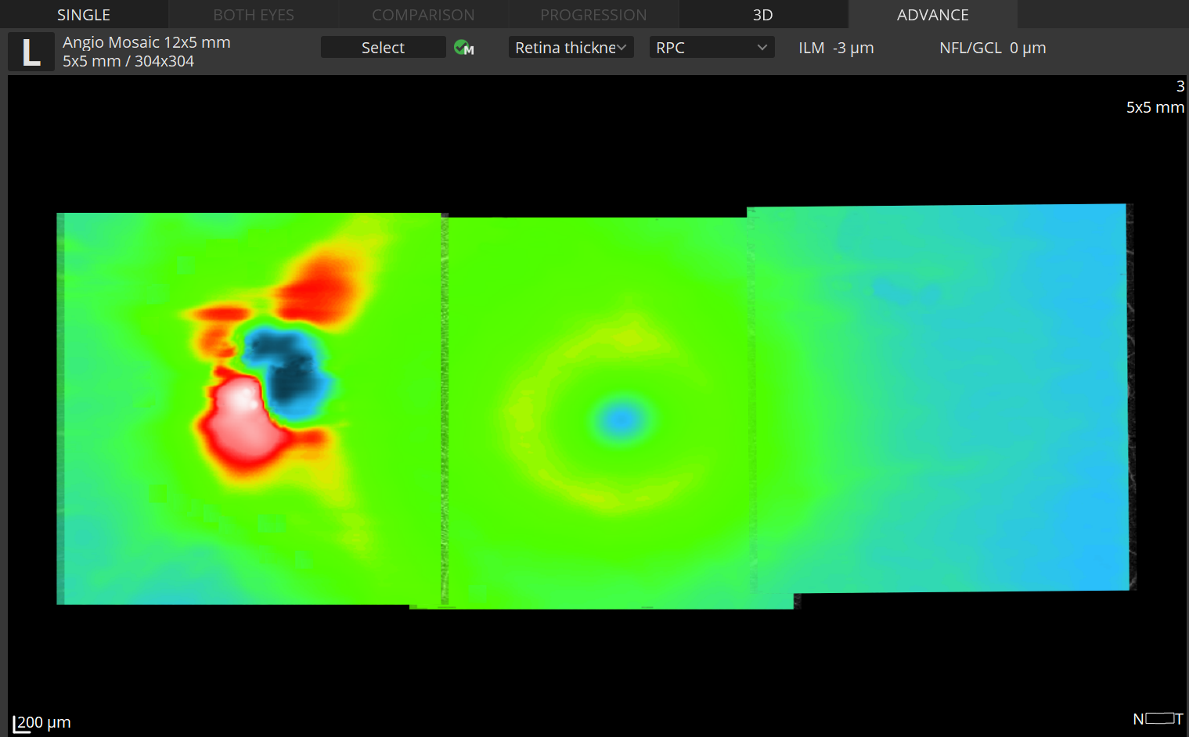
Task: Select the ADVANCE tab
Action: click(932, 15)
